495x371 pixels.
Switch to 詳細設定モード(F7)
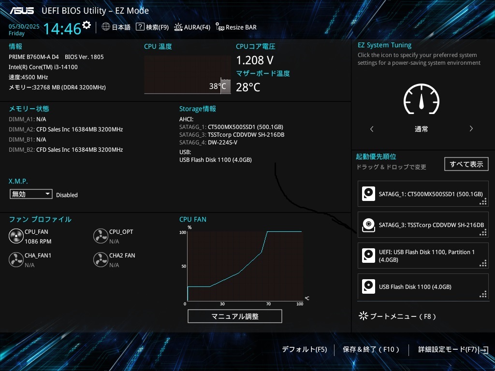click(447, 349)
